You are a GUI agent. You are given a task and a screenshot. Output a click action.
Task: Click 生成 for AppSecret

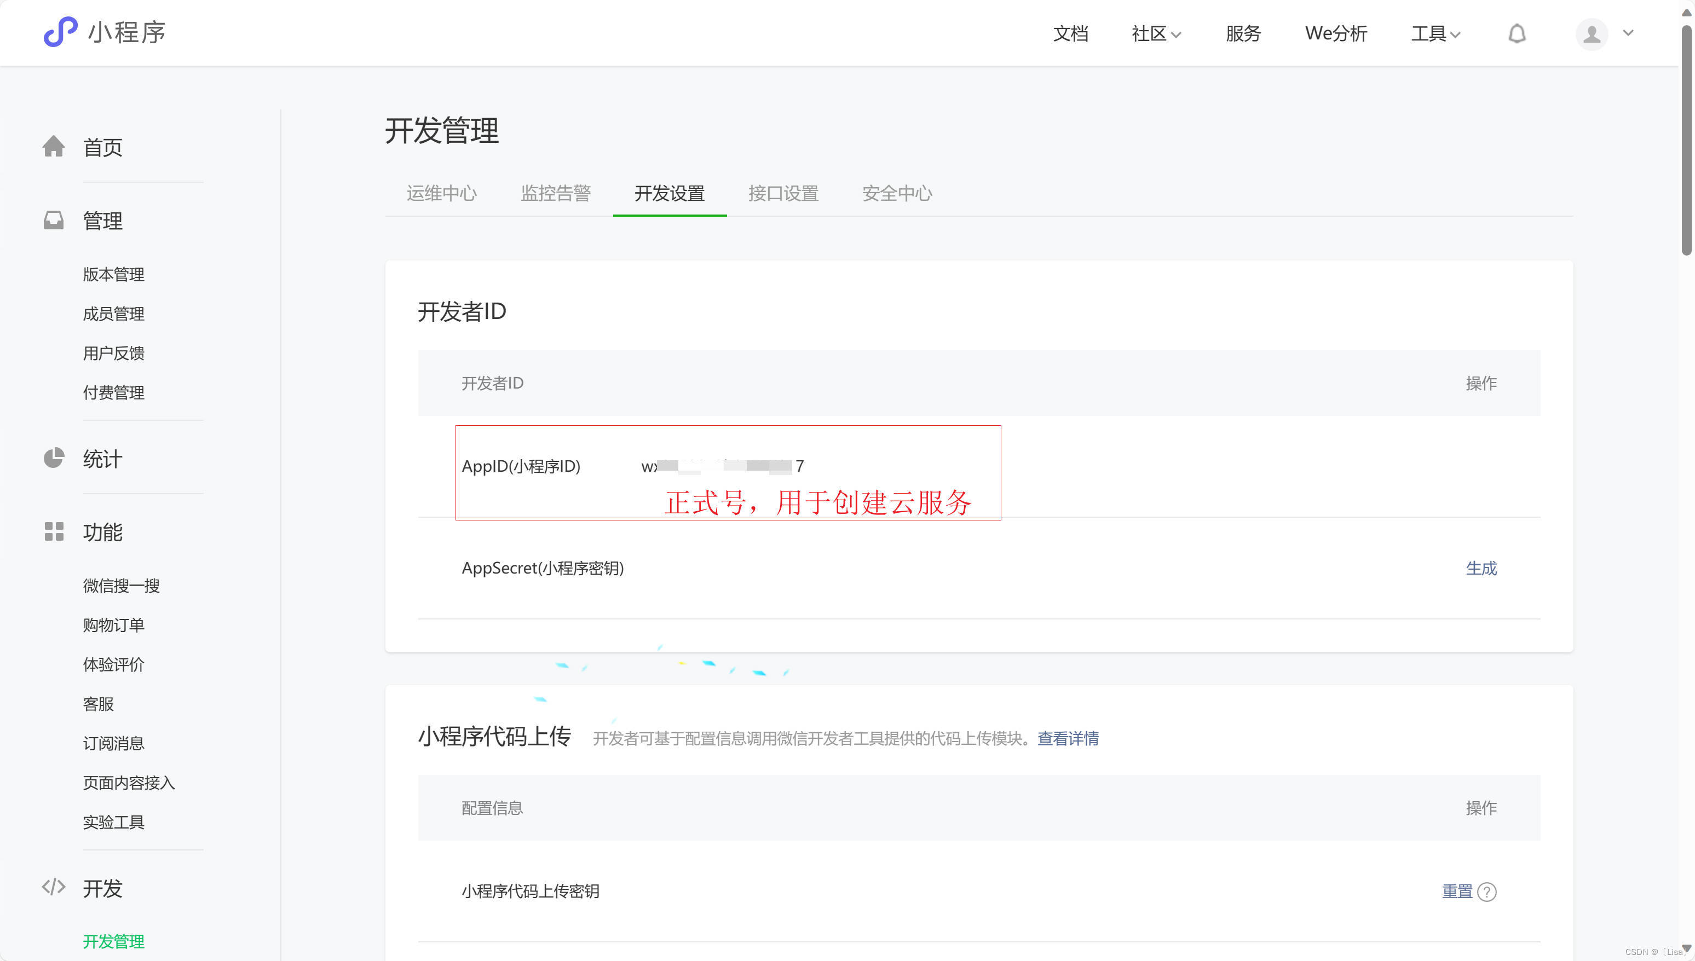tap(1481, 568)
